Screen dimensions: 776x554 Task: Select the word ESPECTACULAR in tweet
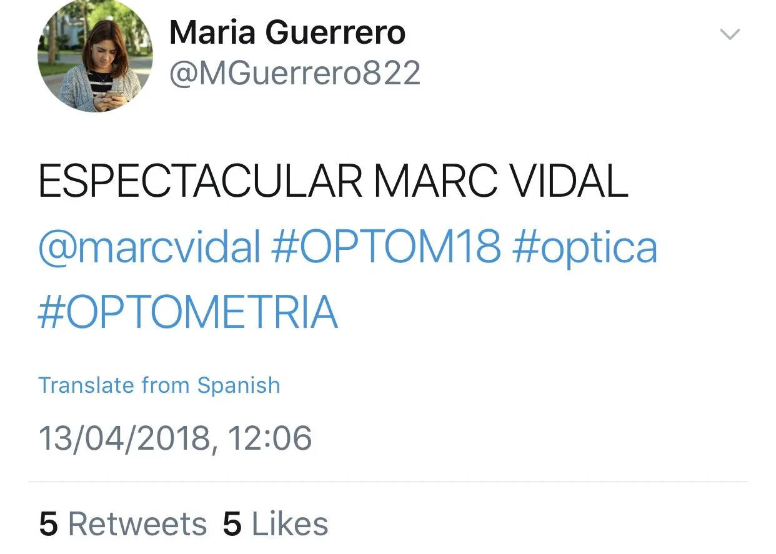(x=200, y=182)
